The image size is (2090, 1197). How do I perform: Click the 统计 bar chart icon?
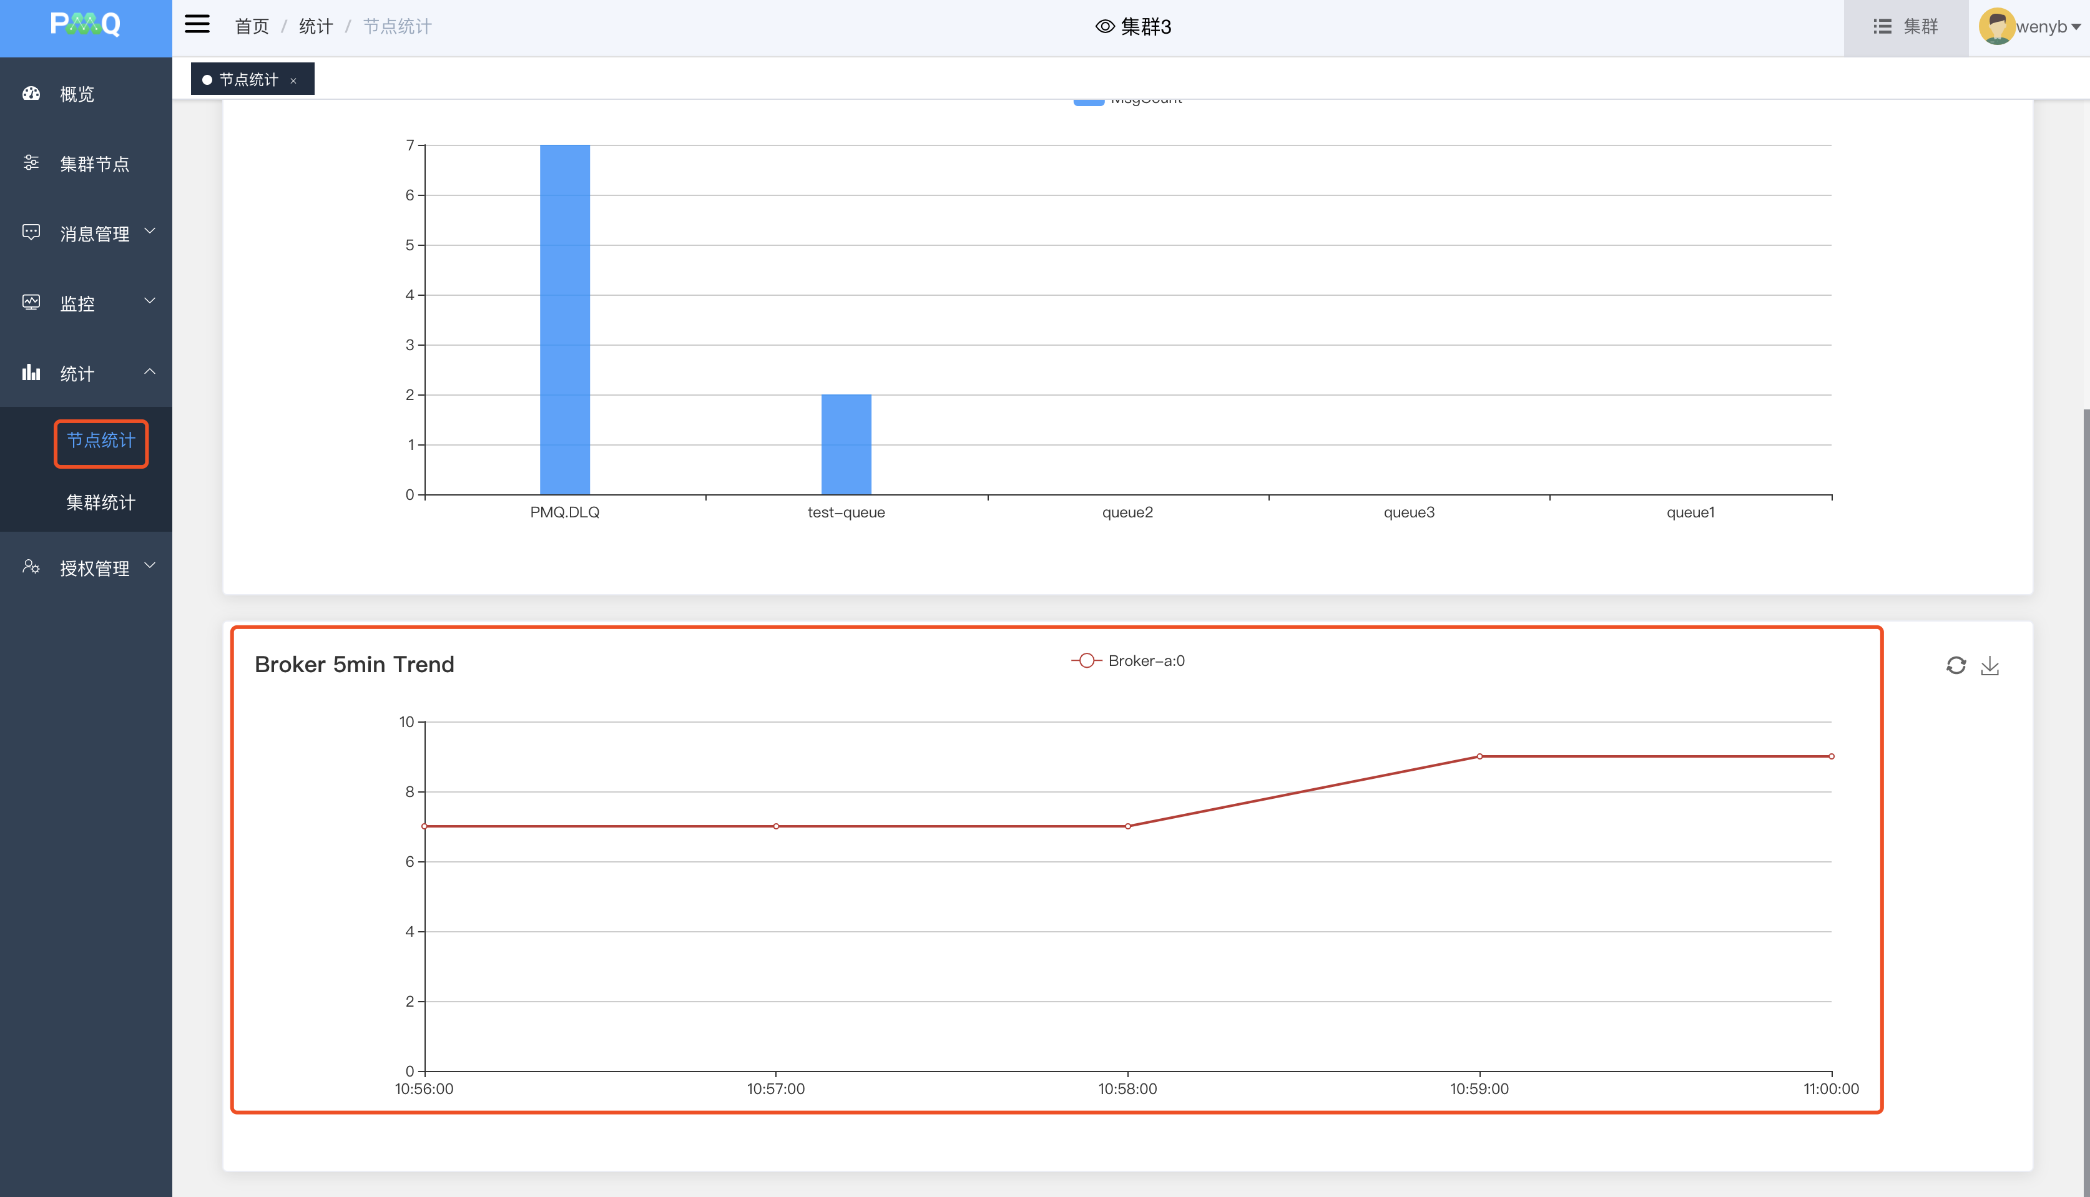31,373
